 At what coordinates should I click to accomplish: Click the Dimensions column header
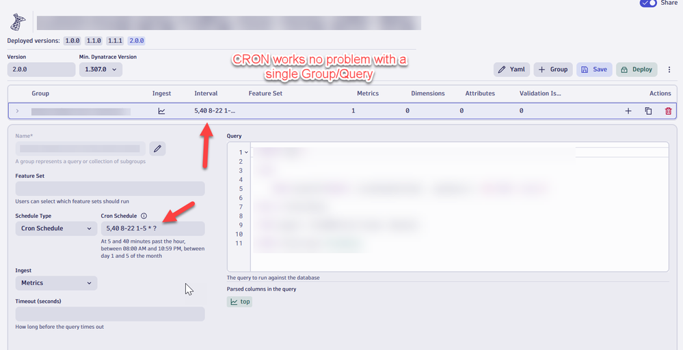coord(428,93)
